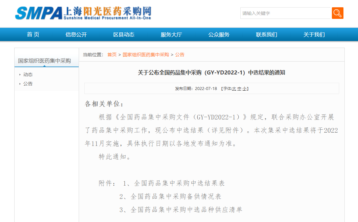Click the 国家组织医药集中采购 breadcrumb link
358x222 pixels.
coord(146,55)
